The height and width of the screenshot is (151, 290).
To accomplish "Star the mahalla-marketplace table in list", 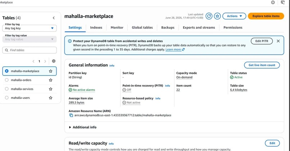I will pos(50,71).
